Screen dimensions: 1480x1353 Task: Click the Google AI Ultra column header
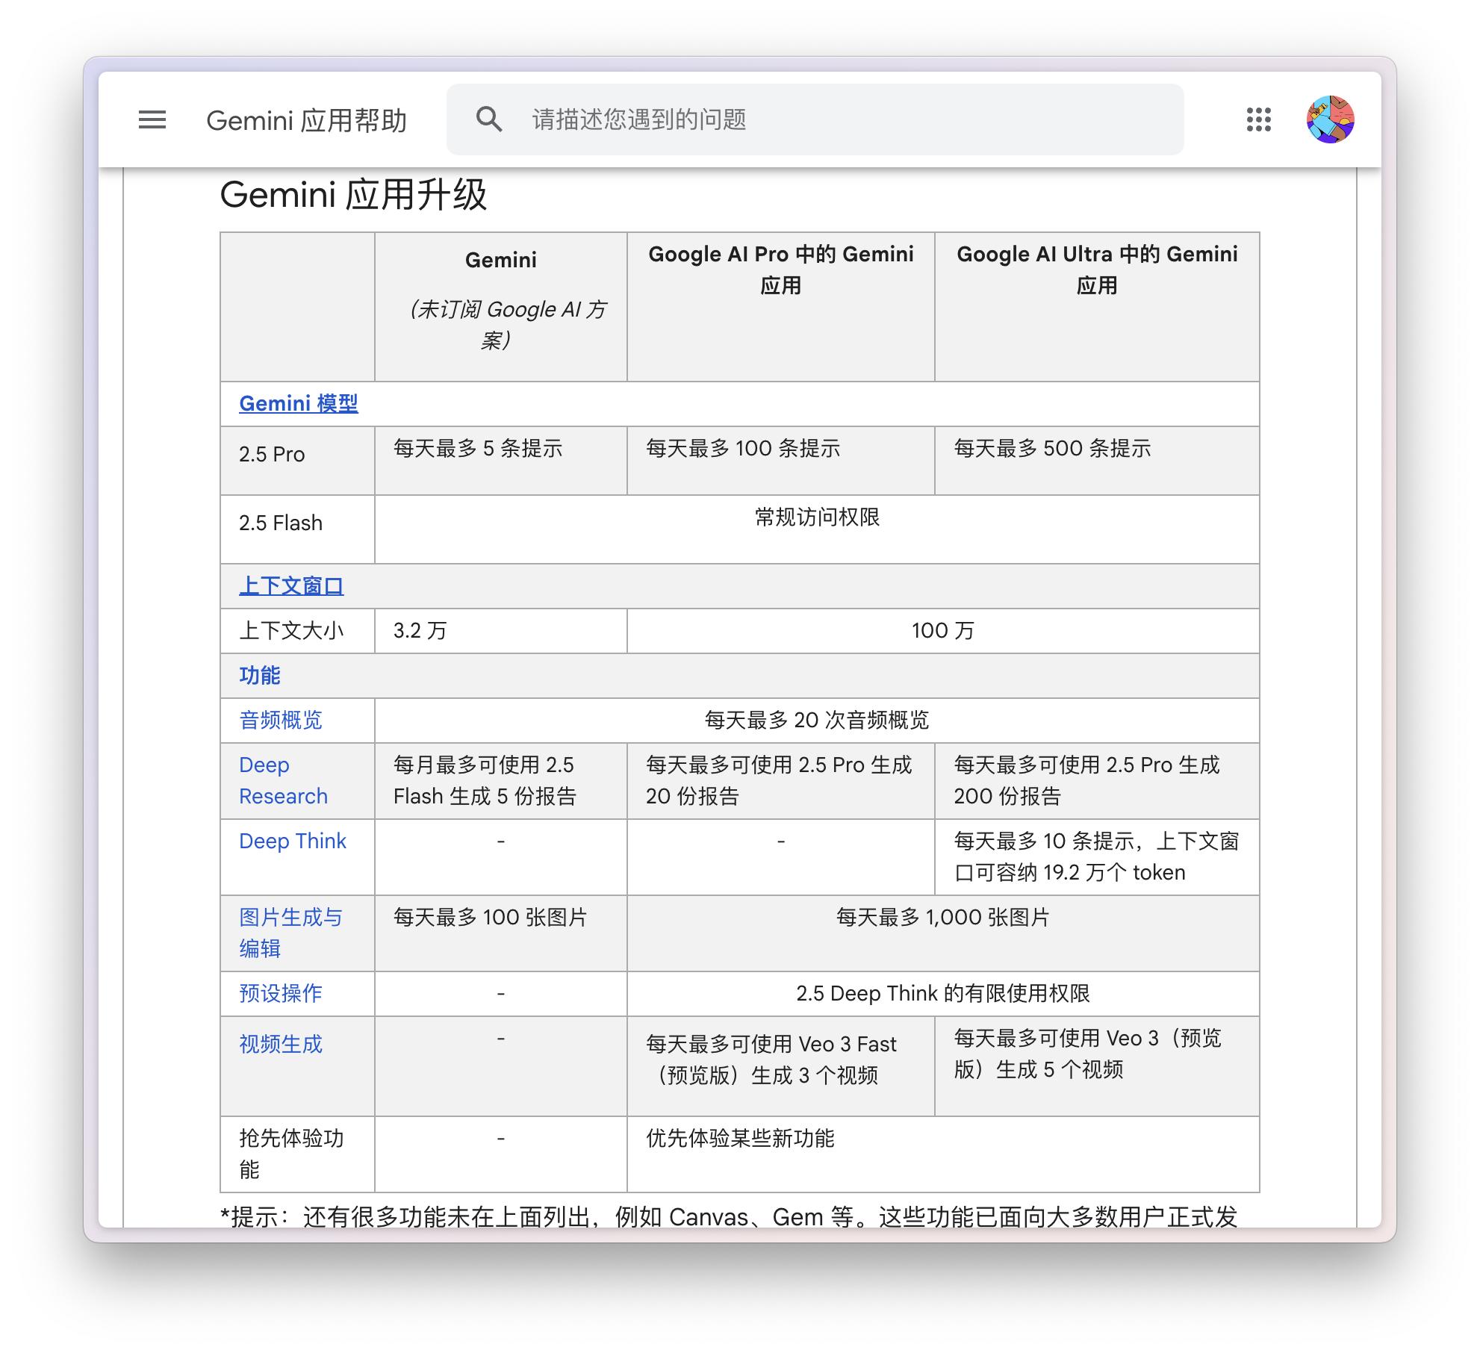point(1096,270)
